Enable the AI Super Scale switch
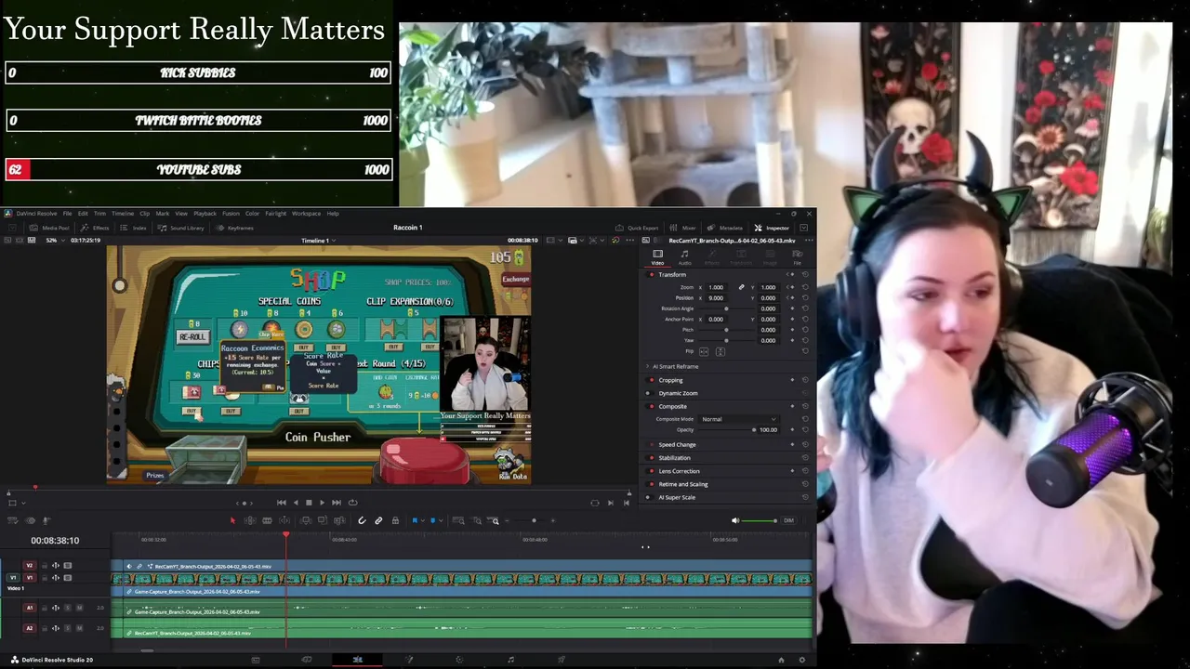 pos(649,497)
